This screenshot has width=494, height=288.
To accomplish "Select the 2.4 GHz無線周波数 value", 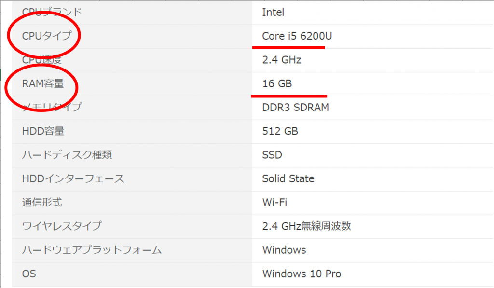I will point(306,226).
